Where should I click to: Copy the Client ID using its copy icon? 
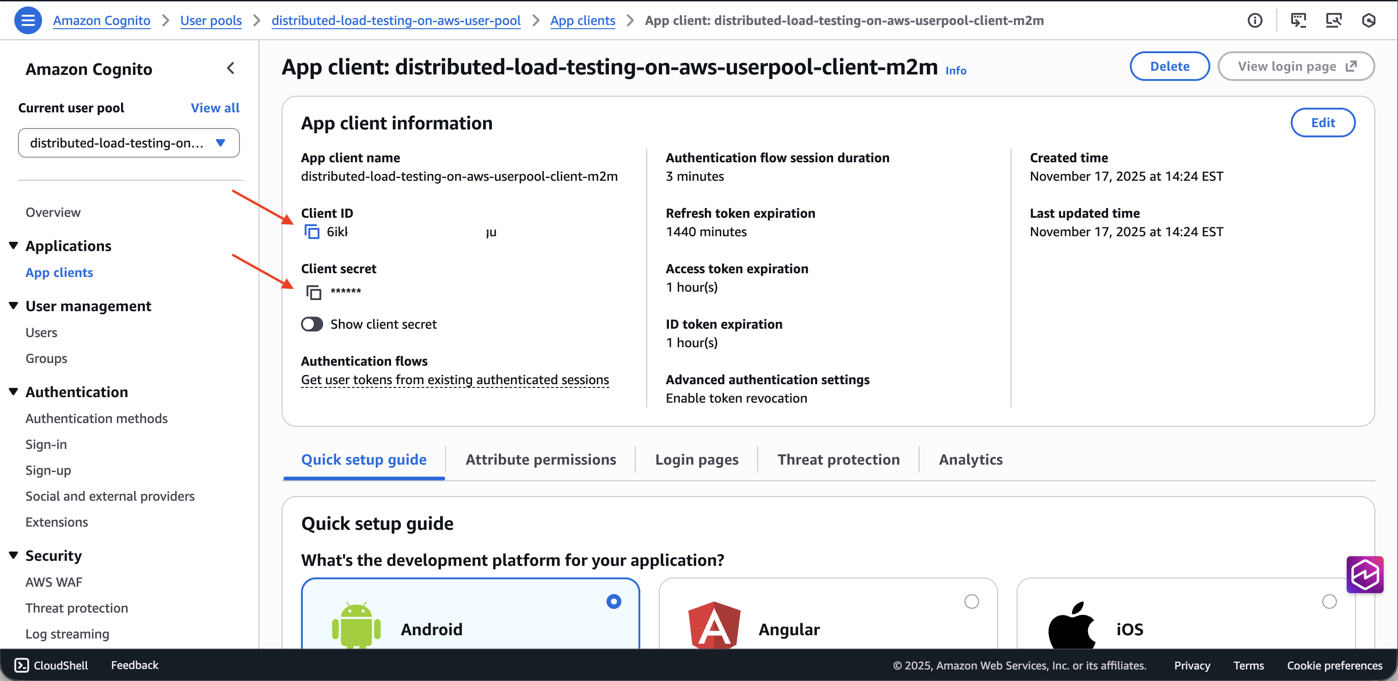tap(313, 231)
